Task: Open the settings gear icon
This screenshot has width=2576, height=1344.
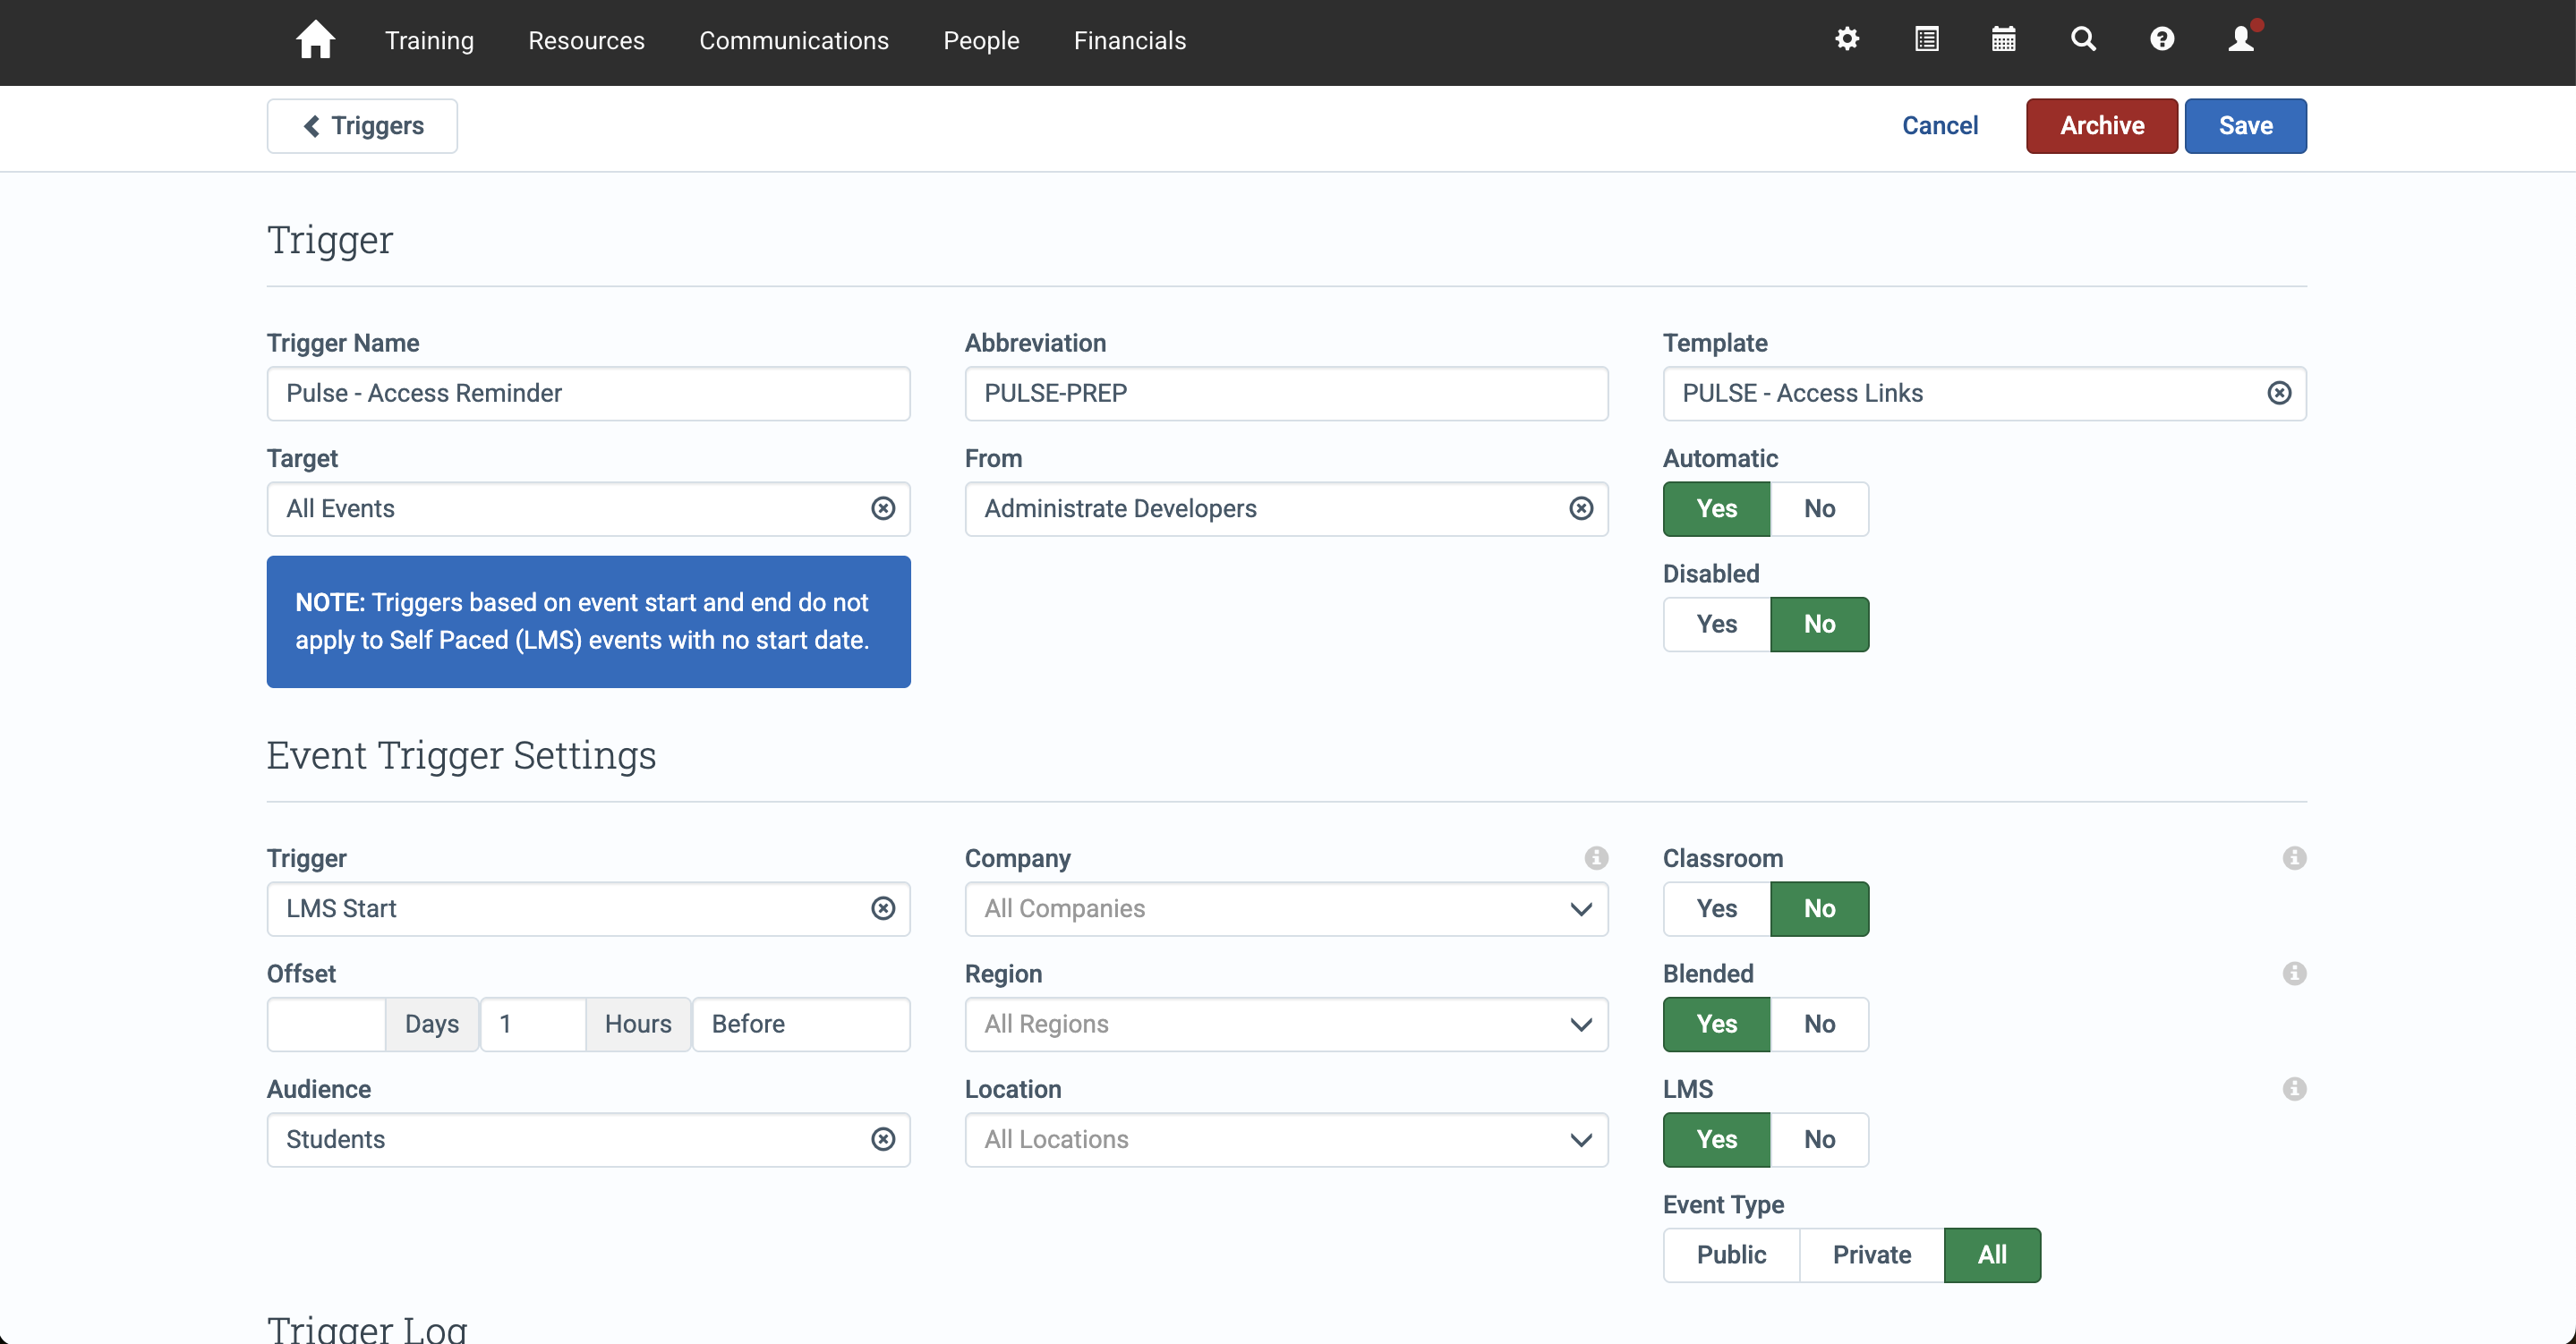Action: click(1847, 39)
